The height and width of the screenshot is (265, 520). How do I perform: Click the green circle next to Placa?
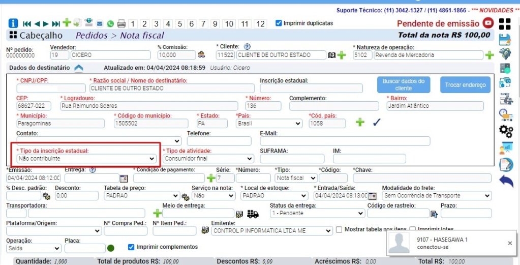[x=111, y=248]
